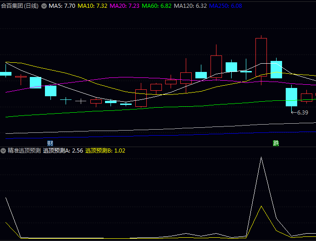The image size is (316, 241).
Task: Click the 合百集团(日线) stock title
Action: 20,6
